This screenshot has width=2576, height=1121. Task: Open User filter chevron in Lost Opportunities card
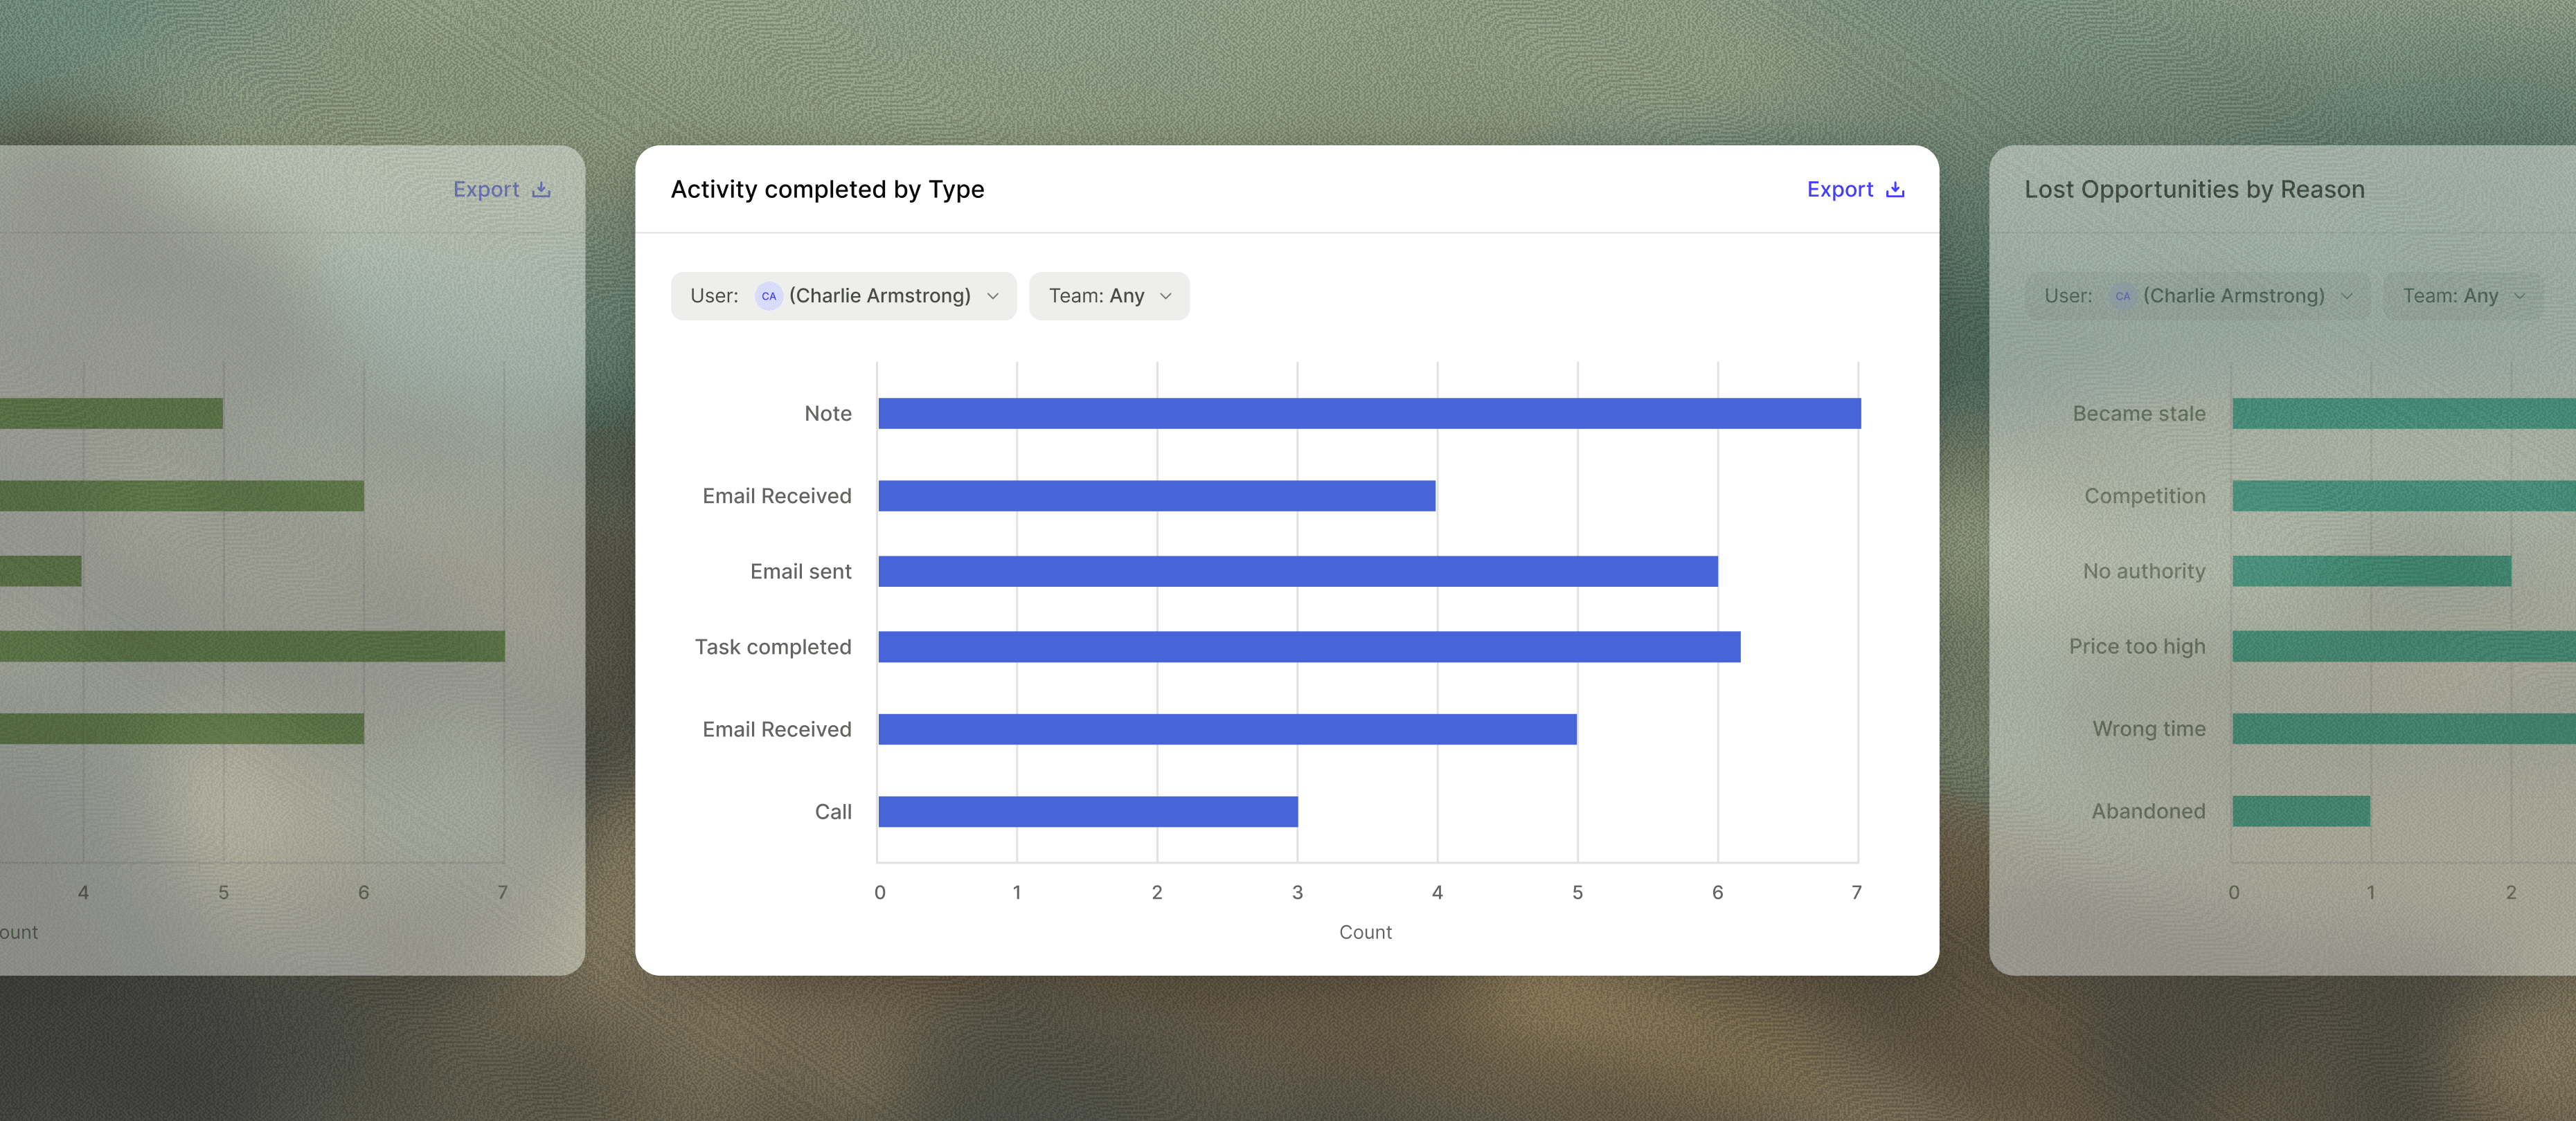pos(2347,295)
